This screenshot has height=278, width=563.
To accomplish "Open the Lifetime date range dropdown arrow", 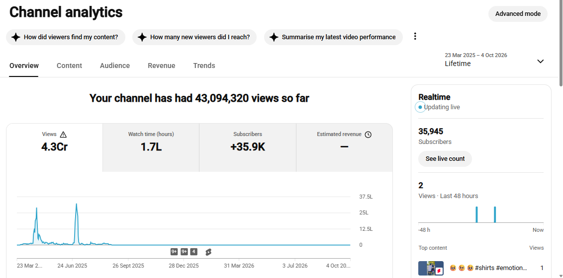I will (540, 61).
